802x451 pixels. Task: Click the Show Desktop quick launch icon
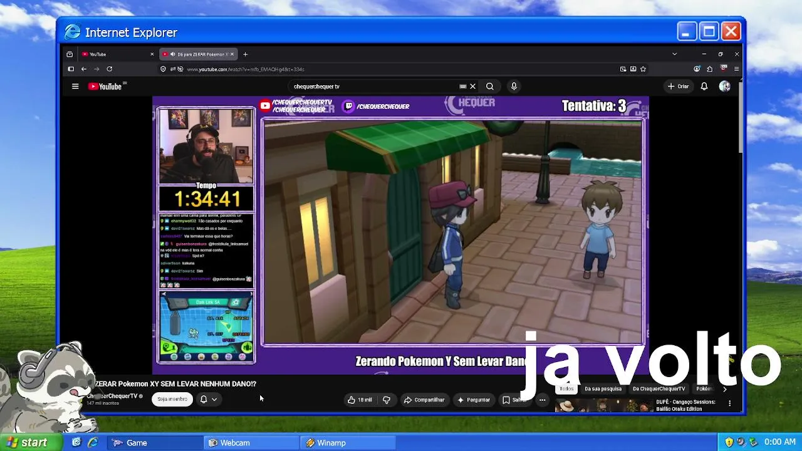(x=76, y=443)
